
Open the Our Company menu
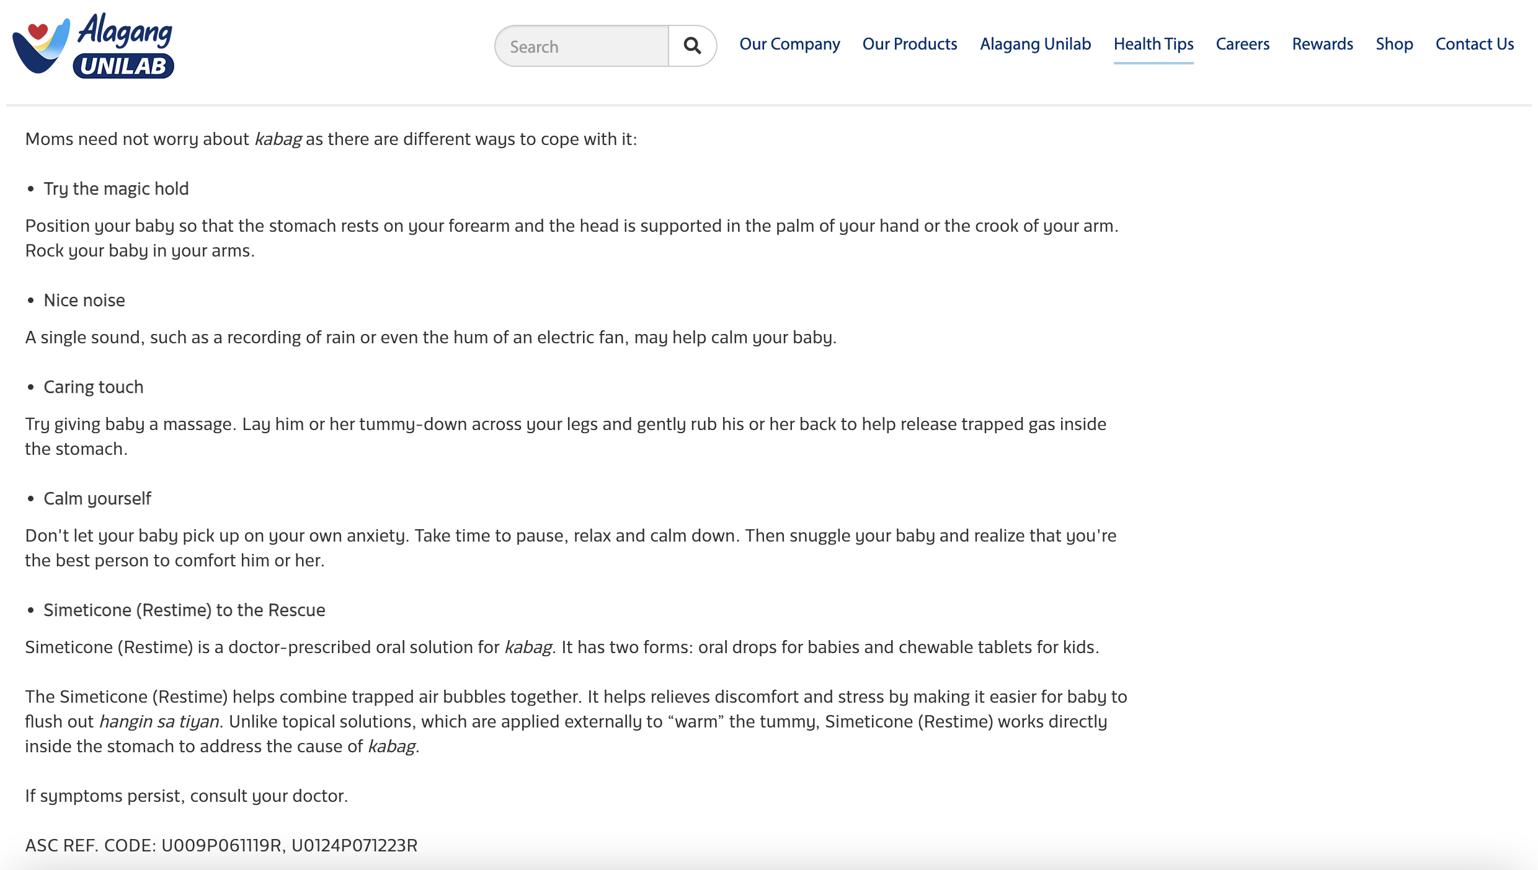point(789,44)
